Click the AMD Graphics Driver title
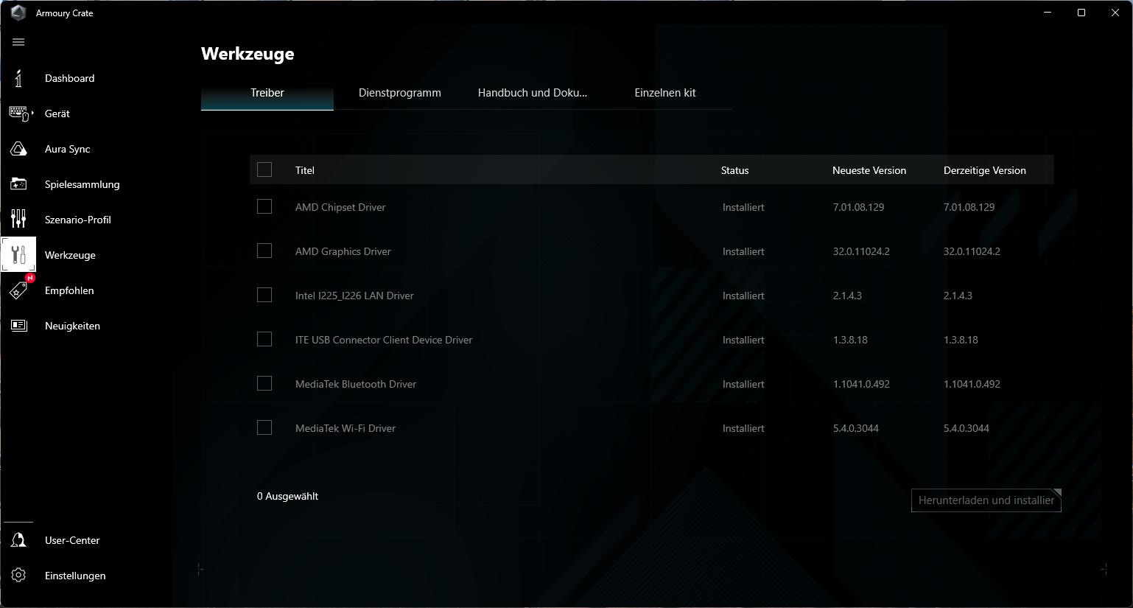The width and height of the screenshot is (1133, 608). [x=343, y=251]
